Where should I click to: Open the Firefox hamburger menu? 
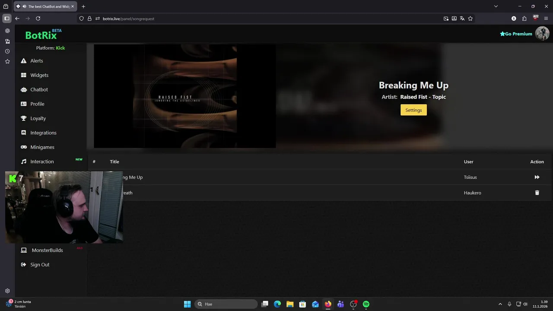[x=546, y=19]
